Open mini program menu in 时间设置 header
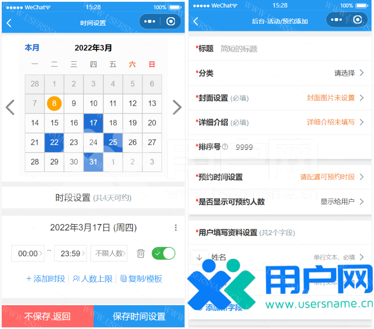Image resolution: width=374 pixels, height=329 pixels. (x=150, y=21)
